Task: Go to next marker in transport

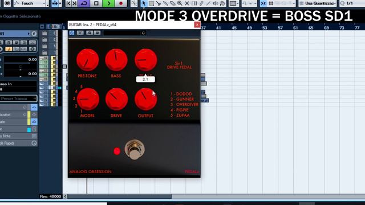Action: point(75,3)
